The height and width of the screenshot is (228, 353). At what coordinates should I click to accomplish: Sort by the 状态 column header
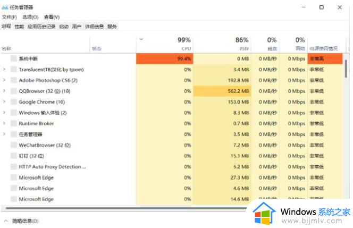(97, 48)
